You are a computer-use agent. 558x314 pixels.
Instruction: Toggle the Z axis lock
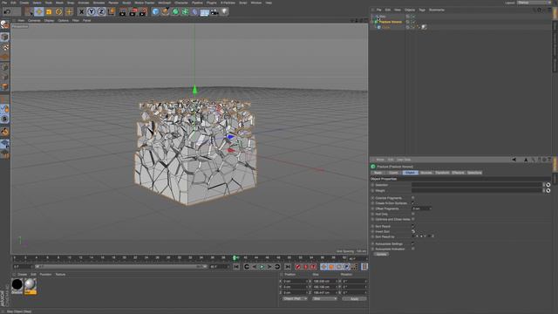[x=101, y=11]
